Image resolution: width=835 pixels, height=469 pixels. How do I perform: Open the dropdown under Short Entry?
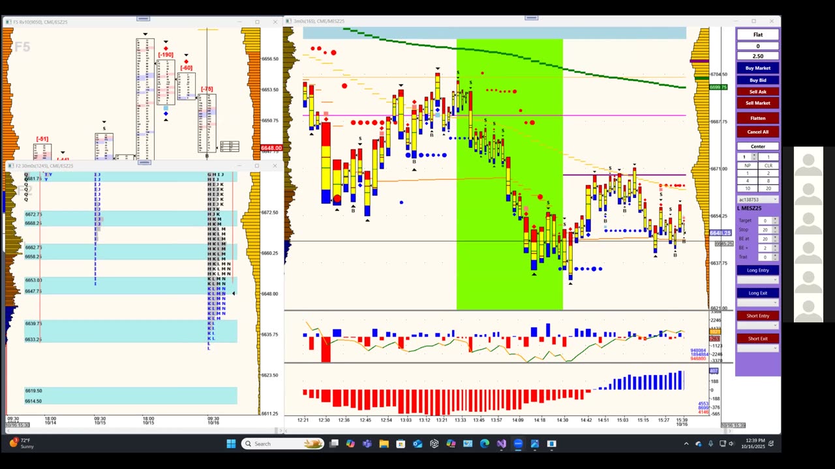point(758,325)
